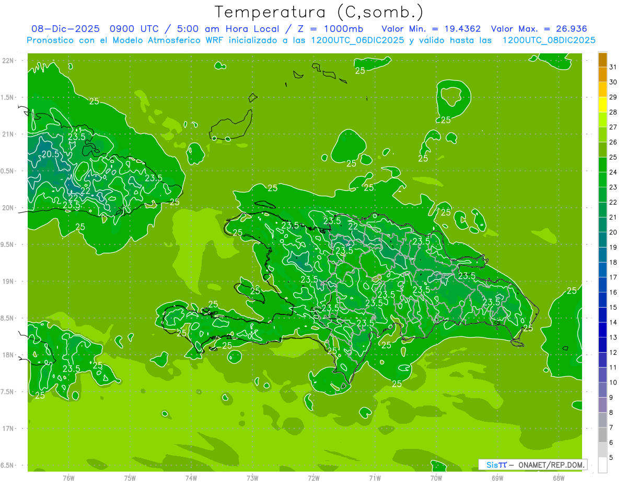Click latitude axis label '17N'
Image resolution: width=627 pixels, height=485 pixels.
(8, 428)
